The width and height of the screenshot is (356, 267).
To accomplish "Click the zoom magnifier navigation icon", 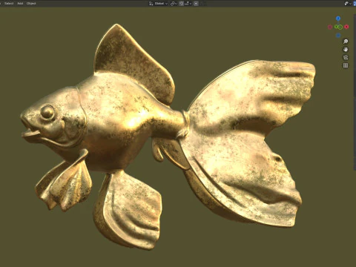I will click(346, 42).
